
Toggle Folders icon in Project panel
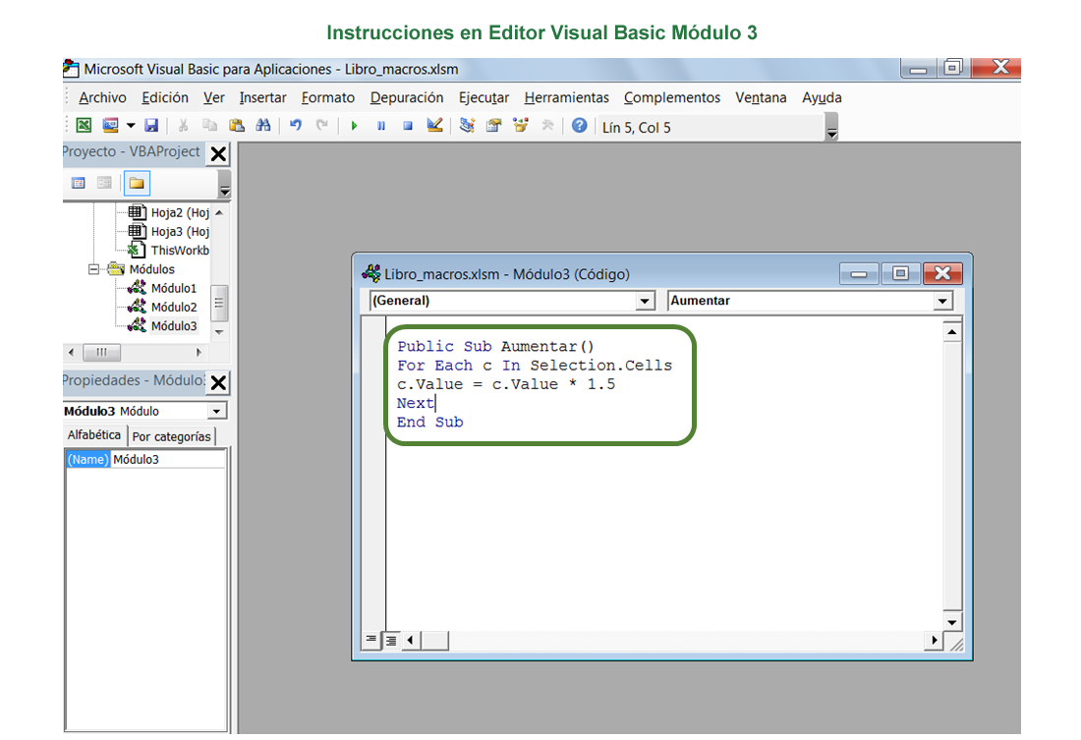click(x=137, y=183)
